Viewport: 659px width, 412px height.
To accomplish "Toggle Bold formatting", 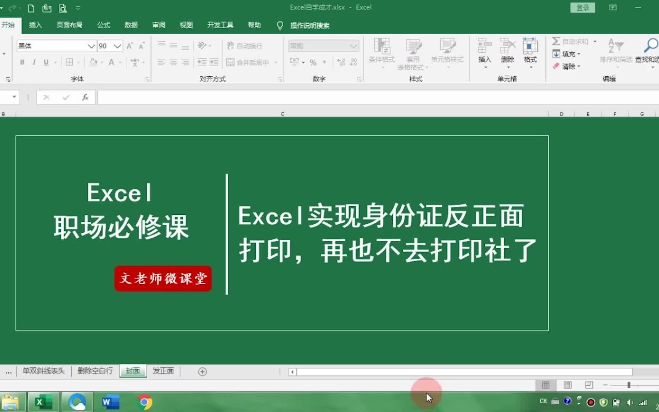I will pos(22,62).
